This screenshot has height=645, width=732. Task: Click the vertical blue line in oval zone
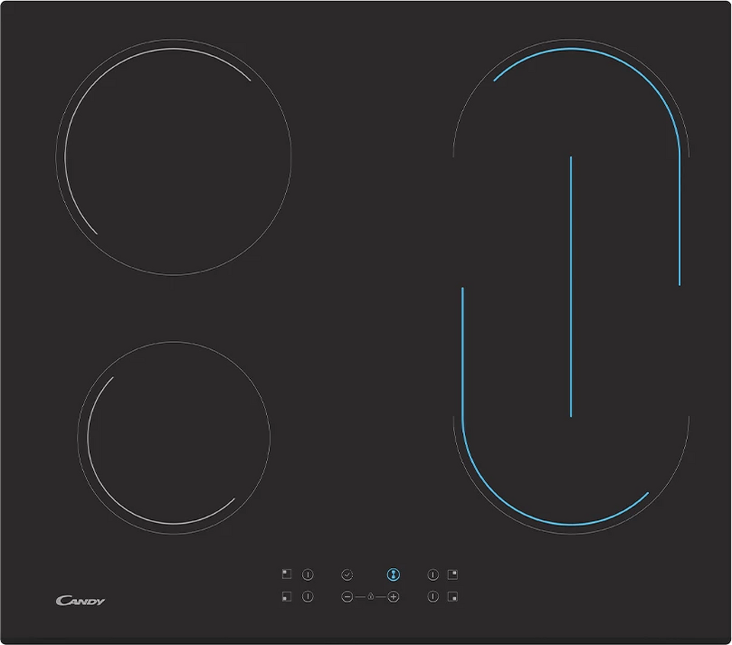[570, 286]
